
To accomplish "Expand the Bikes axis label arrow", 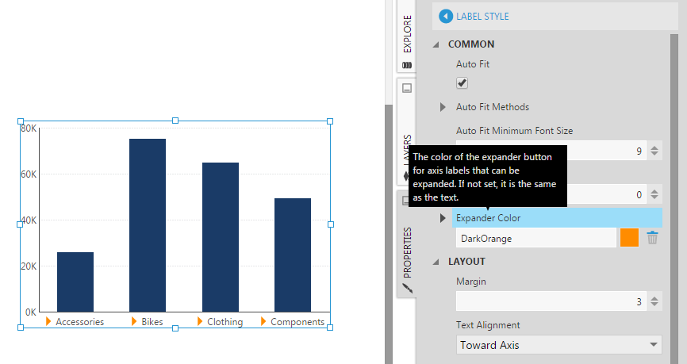I will tap(134, 321).
